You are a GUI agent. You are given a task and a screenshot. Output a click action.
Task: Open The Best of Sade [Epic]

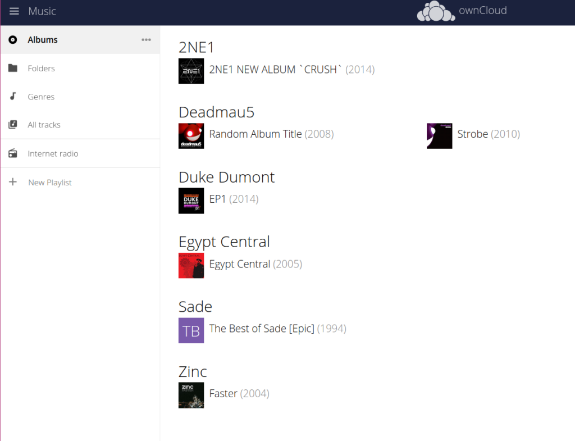277,329
